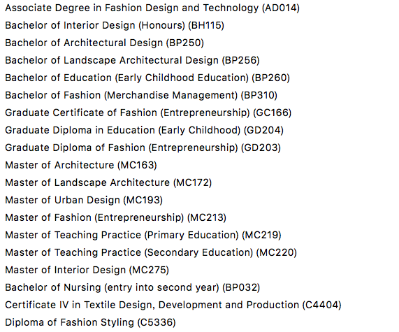Choose Bachelor of Landscape Architectural Design entry
The image size is (399, 332).
tap(132, 61)
